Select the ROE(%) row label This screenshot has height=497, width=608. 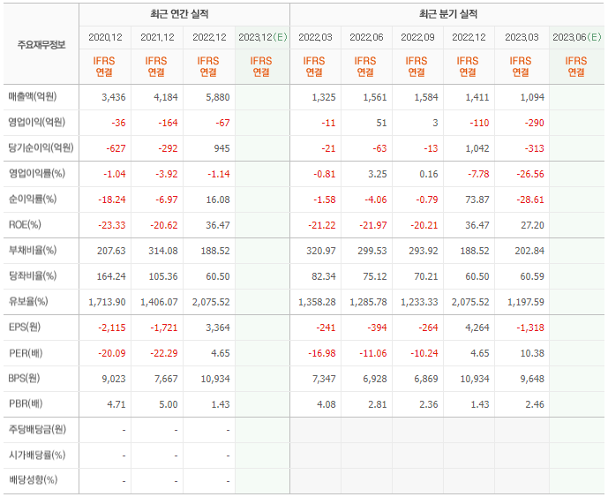[x=25, y=224]
